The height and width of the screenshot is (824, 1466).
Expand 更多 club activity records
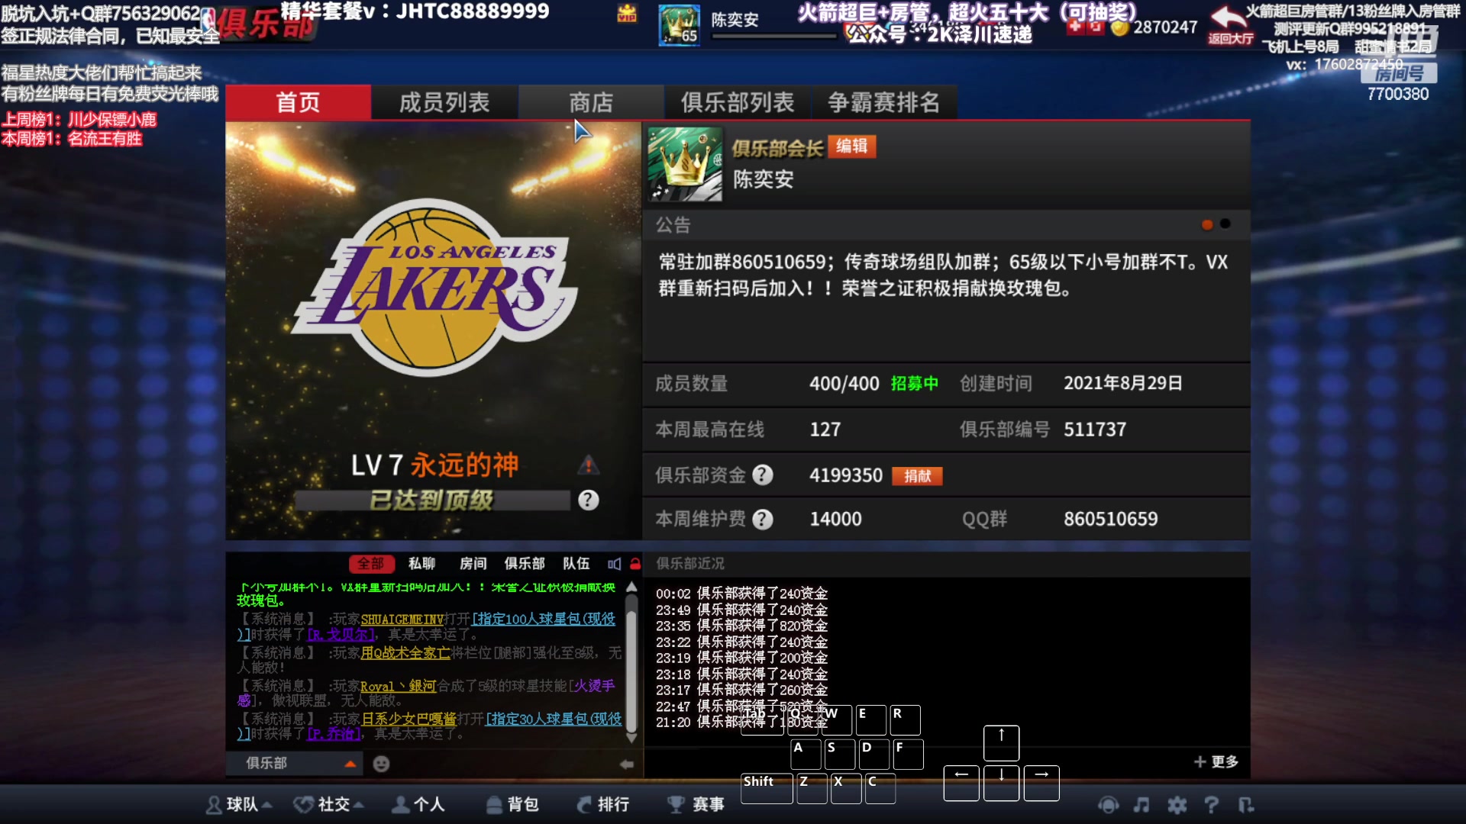(1216, 762)
